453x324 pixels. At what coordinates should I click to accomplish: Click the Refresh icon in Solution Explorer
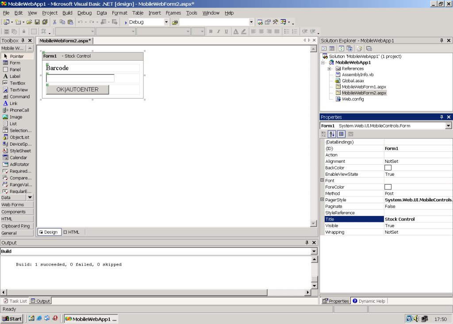tap(342, 49)
